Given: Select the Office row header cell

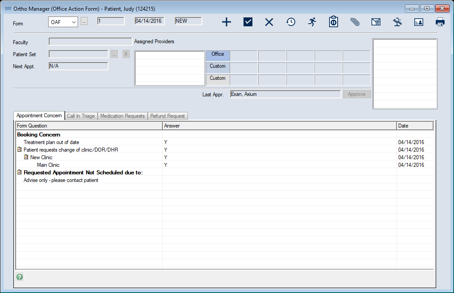Looking at the screenshot, I should click(x=218, y=54).
